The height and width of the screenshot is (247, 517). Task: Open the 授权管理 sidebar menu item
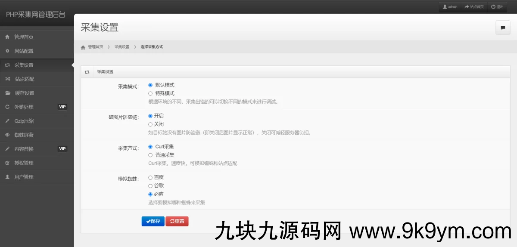pos(24,163)
